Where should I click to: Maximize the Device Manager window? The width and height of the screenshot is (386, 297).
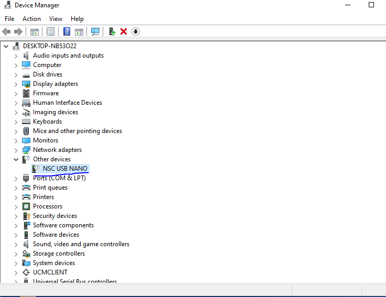371,5
